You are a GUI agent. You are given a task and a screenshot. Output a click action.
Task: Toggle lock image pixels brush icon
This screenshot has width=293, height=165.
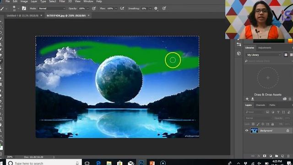[x=258, y=124]
